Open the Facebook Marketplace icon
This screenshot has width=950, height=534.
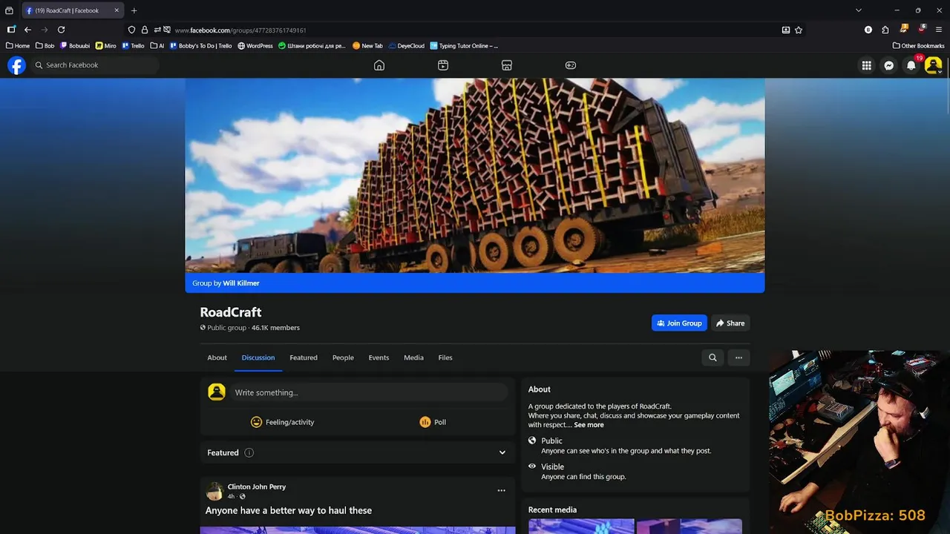[507, 65]
